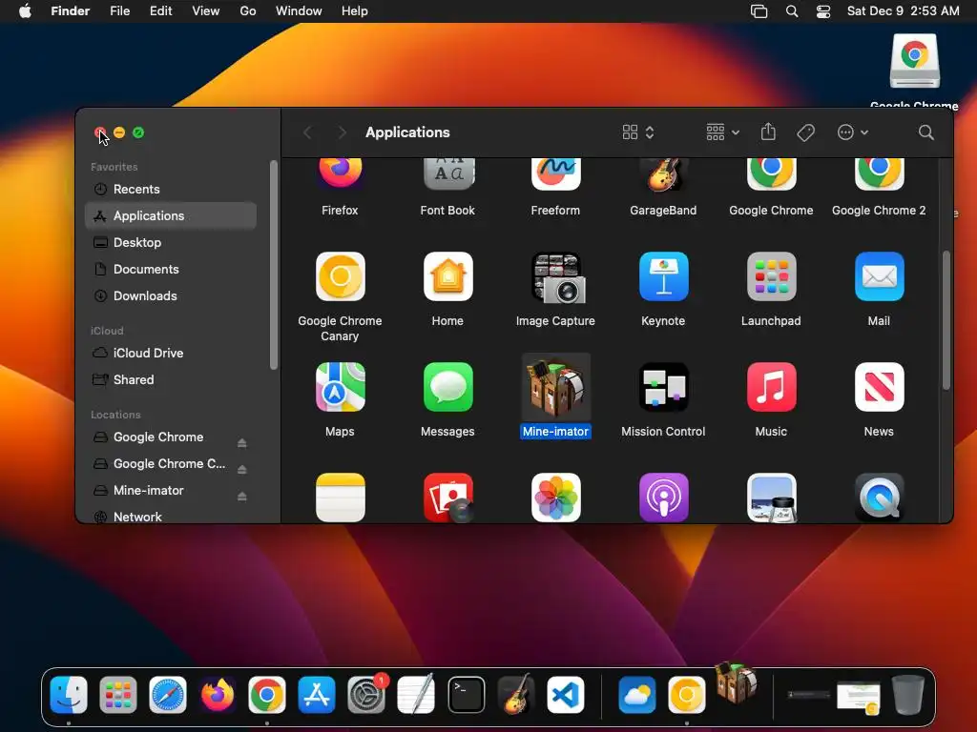Select the Mail app icon
977x732 pixels.
(x=879, y=276)
